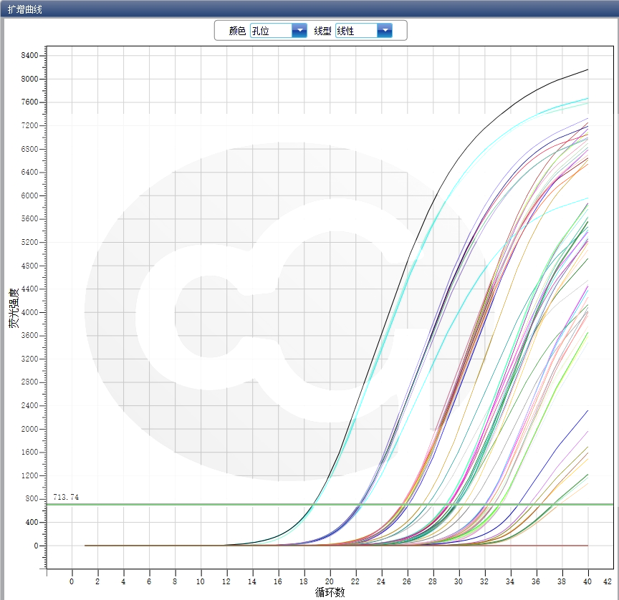Open the 线型 dropdown arrow

point(385,31)
